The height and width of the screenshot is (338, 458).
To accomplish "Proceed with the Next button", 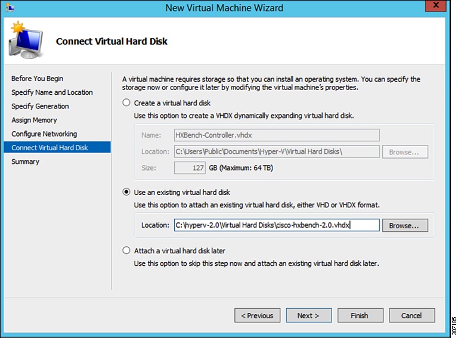I will pyautogui.click(x=308, y=315).
